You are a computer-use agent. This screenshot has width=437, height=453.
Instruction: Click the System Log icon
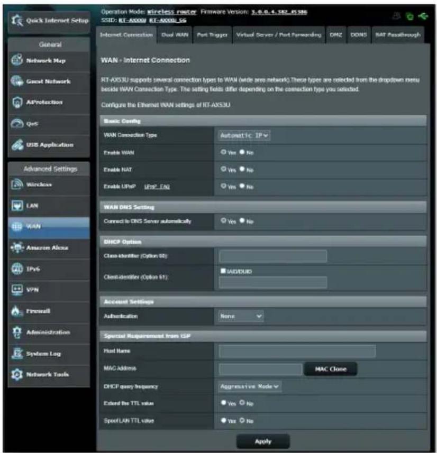17,353
